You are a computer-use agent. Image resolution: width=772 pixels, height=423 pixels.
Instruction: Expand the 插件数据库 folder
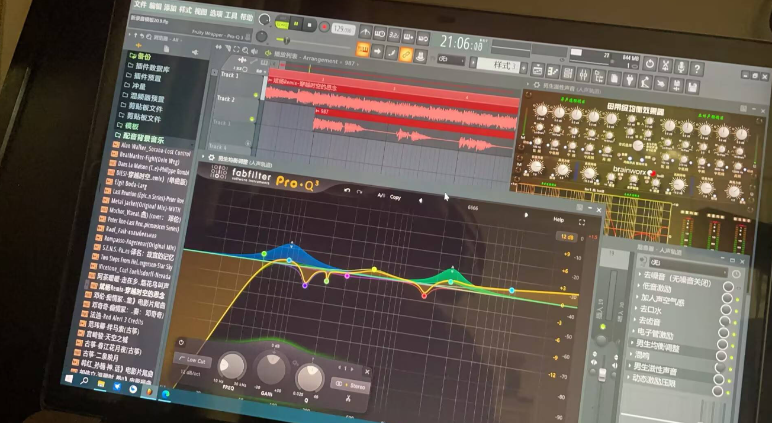pos(148,67)
